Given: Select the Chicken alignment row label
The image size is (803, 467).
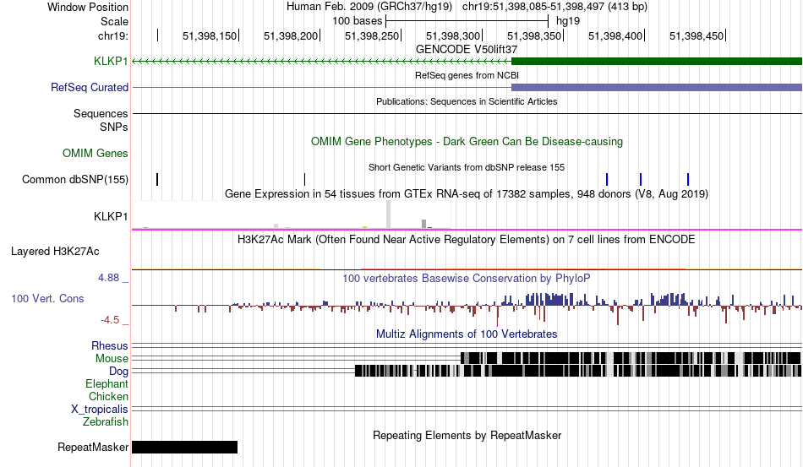Looking at the screenshot, I should [108, 396].
